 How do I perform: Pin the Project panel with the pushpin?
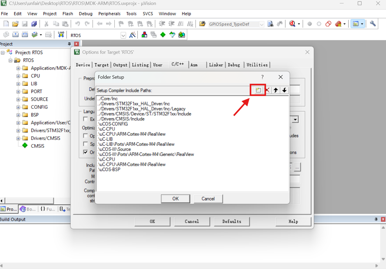(69, 44)
